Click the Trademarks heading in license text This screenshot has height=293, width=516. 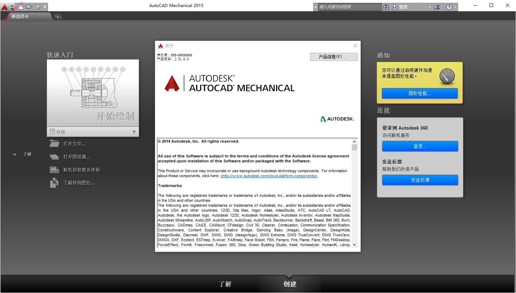click(170, 186)
